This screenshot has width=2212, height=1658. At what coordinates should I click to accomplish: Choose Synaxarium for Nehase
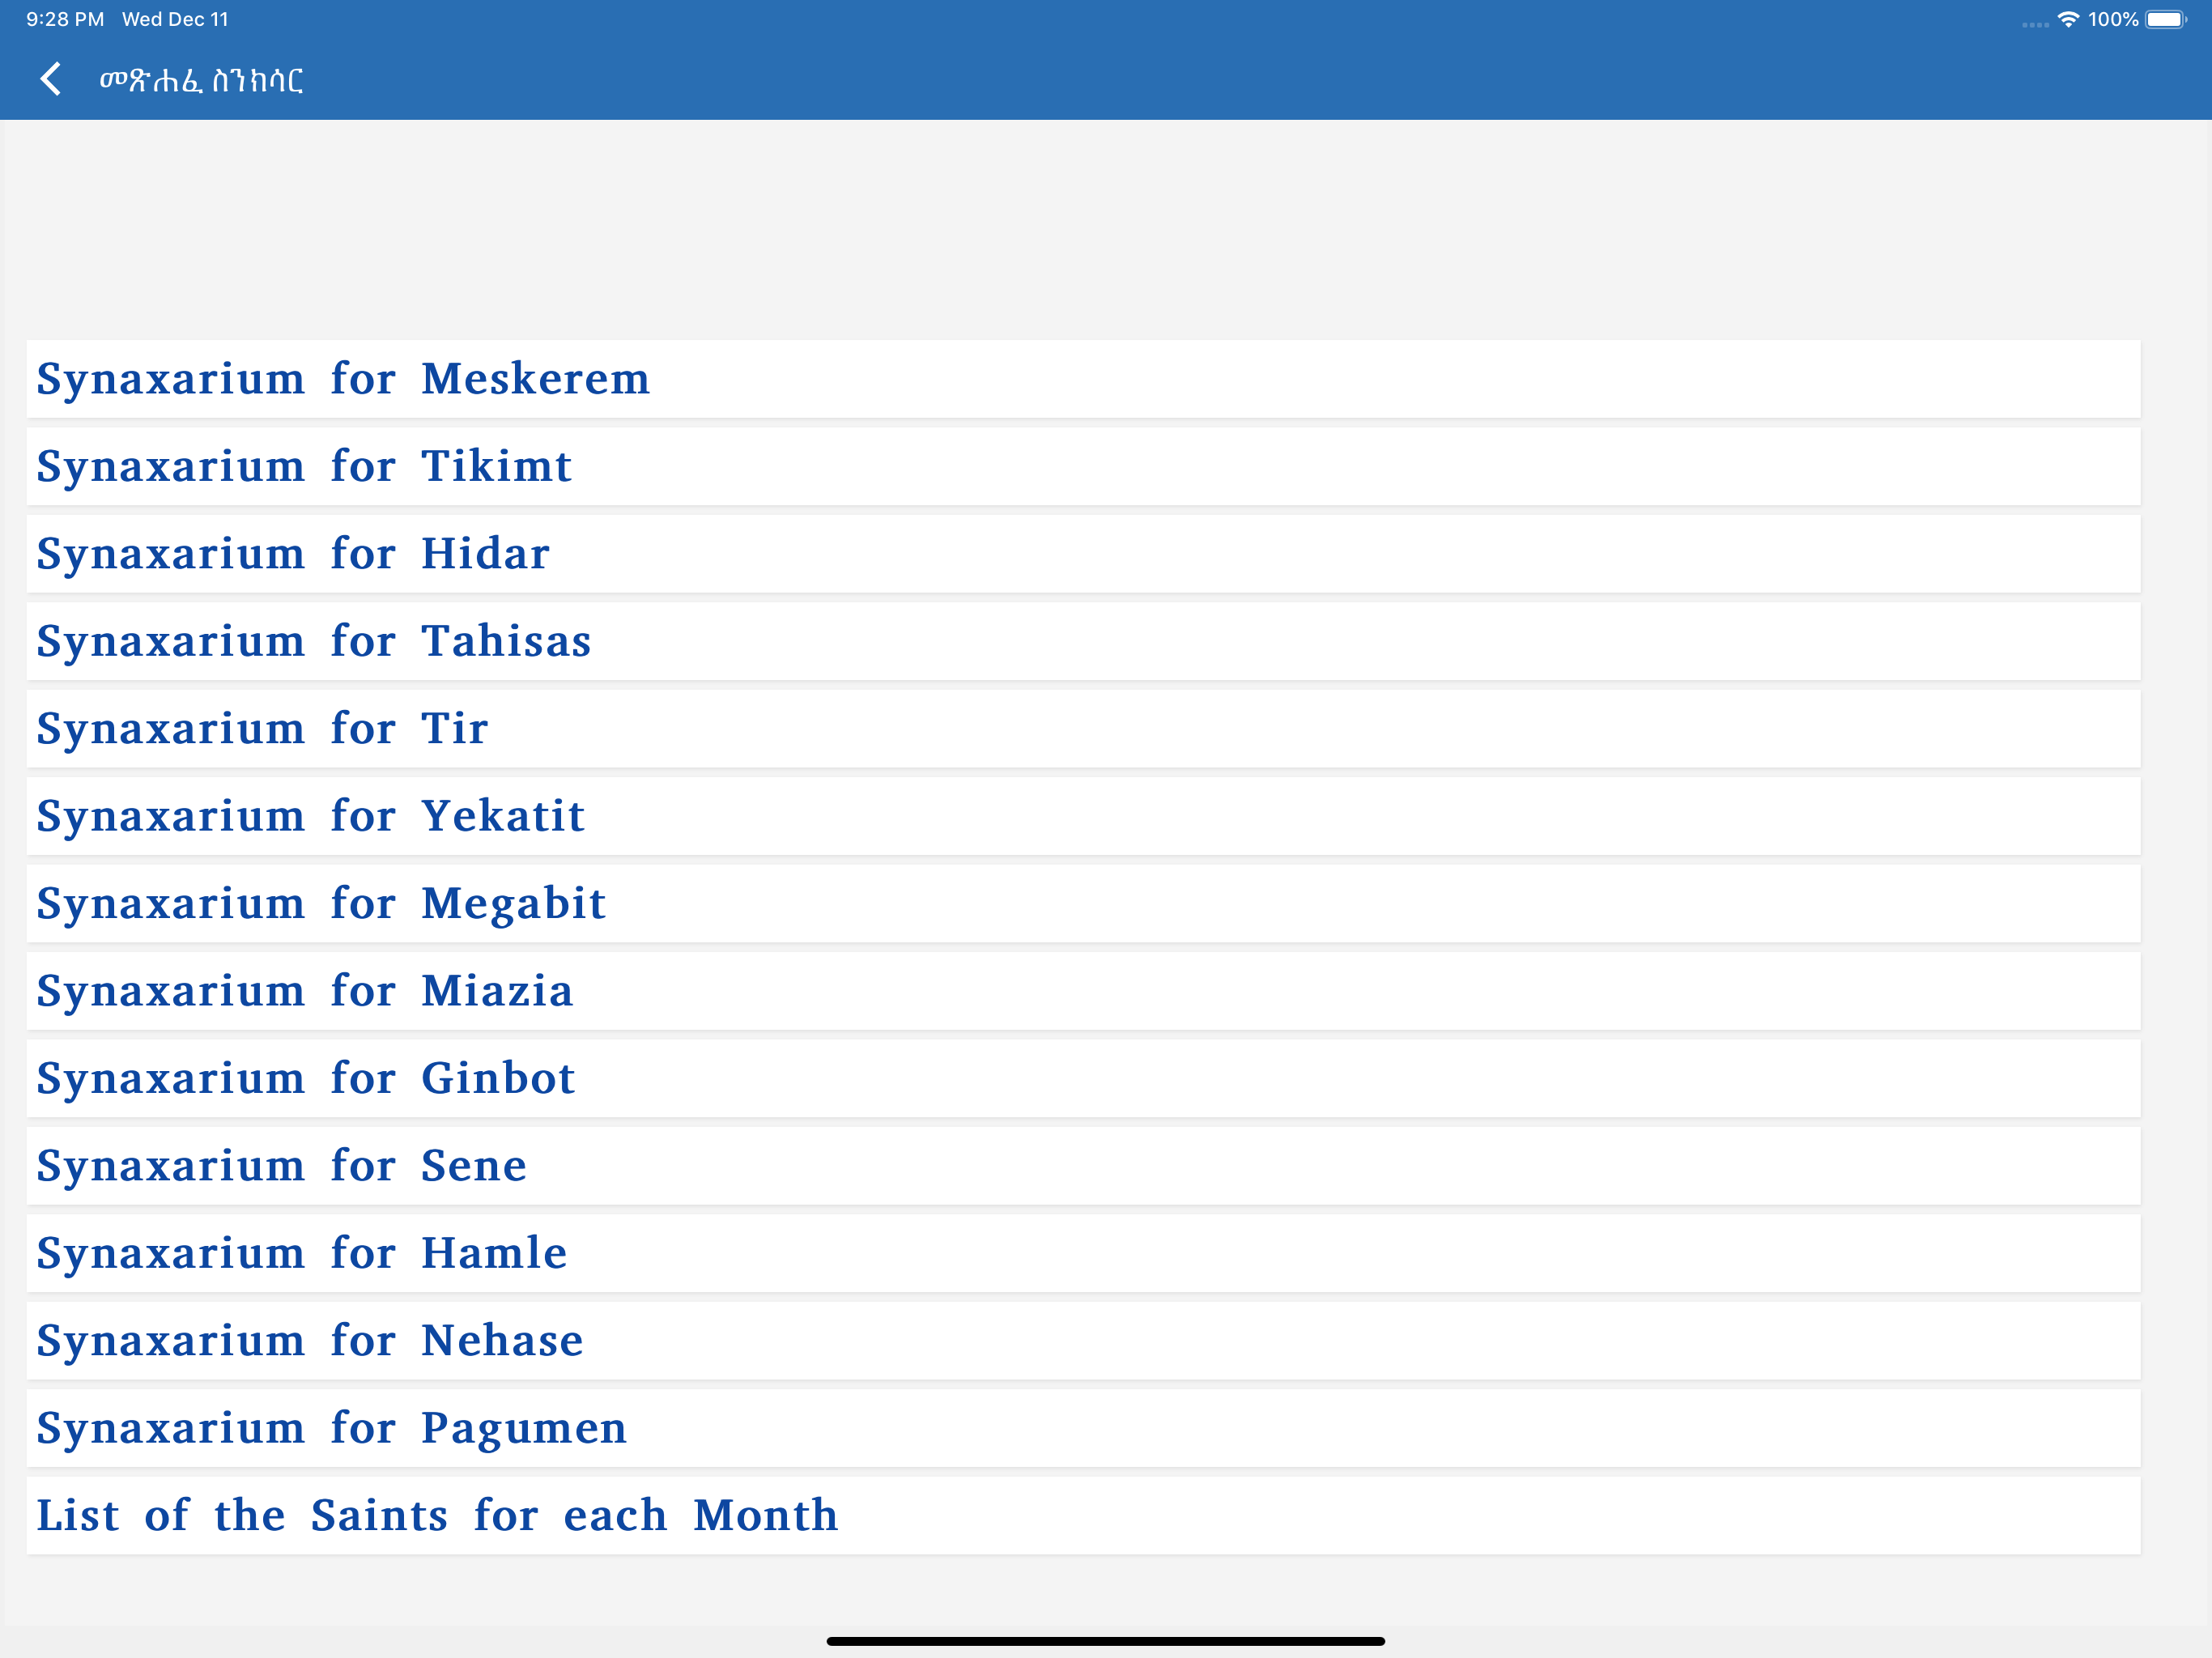(1083, 1341)
